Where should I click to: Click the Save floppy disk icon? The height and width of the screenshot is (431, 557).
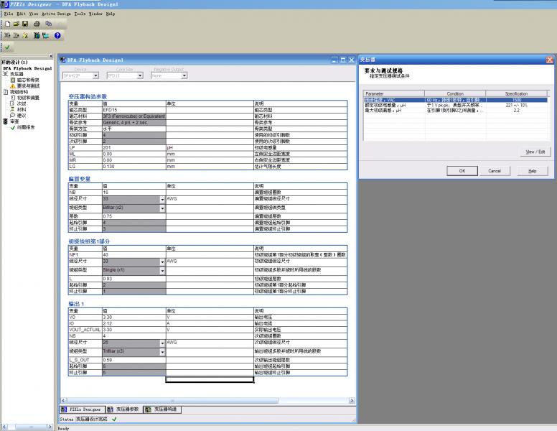pos(24,23)
